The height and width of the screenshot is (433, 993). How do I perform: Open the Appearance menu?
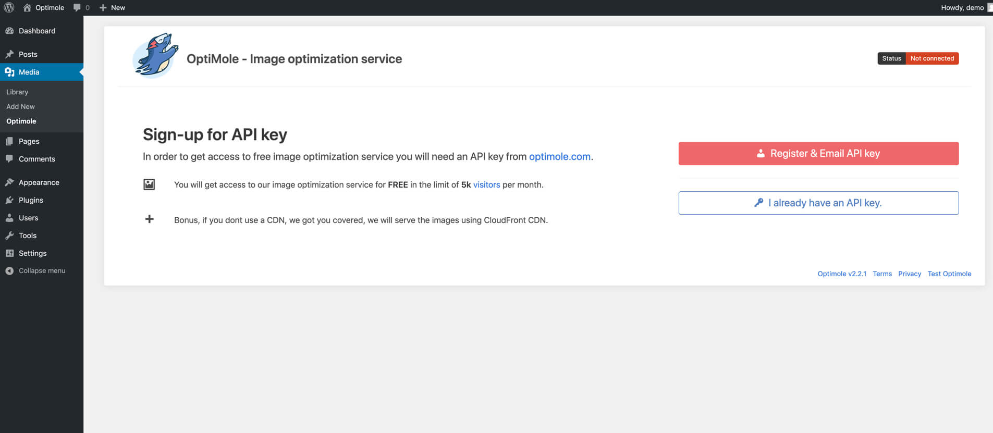pos(42,182)
